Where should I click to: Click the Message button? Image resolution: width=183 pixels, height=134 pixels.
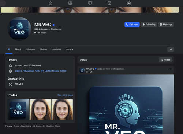pos(166,25)
